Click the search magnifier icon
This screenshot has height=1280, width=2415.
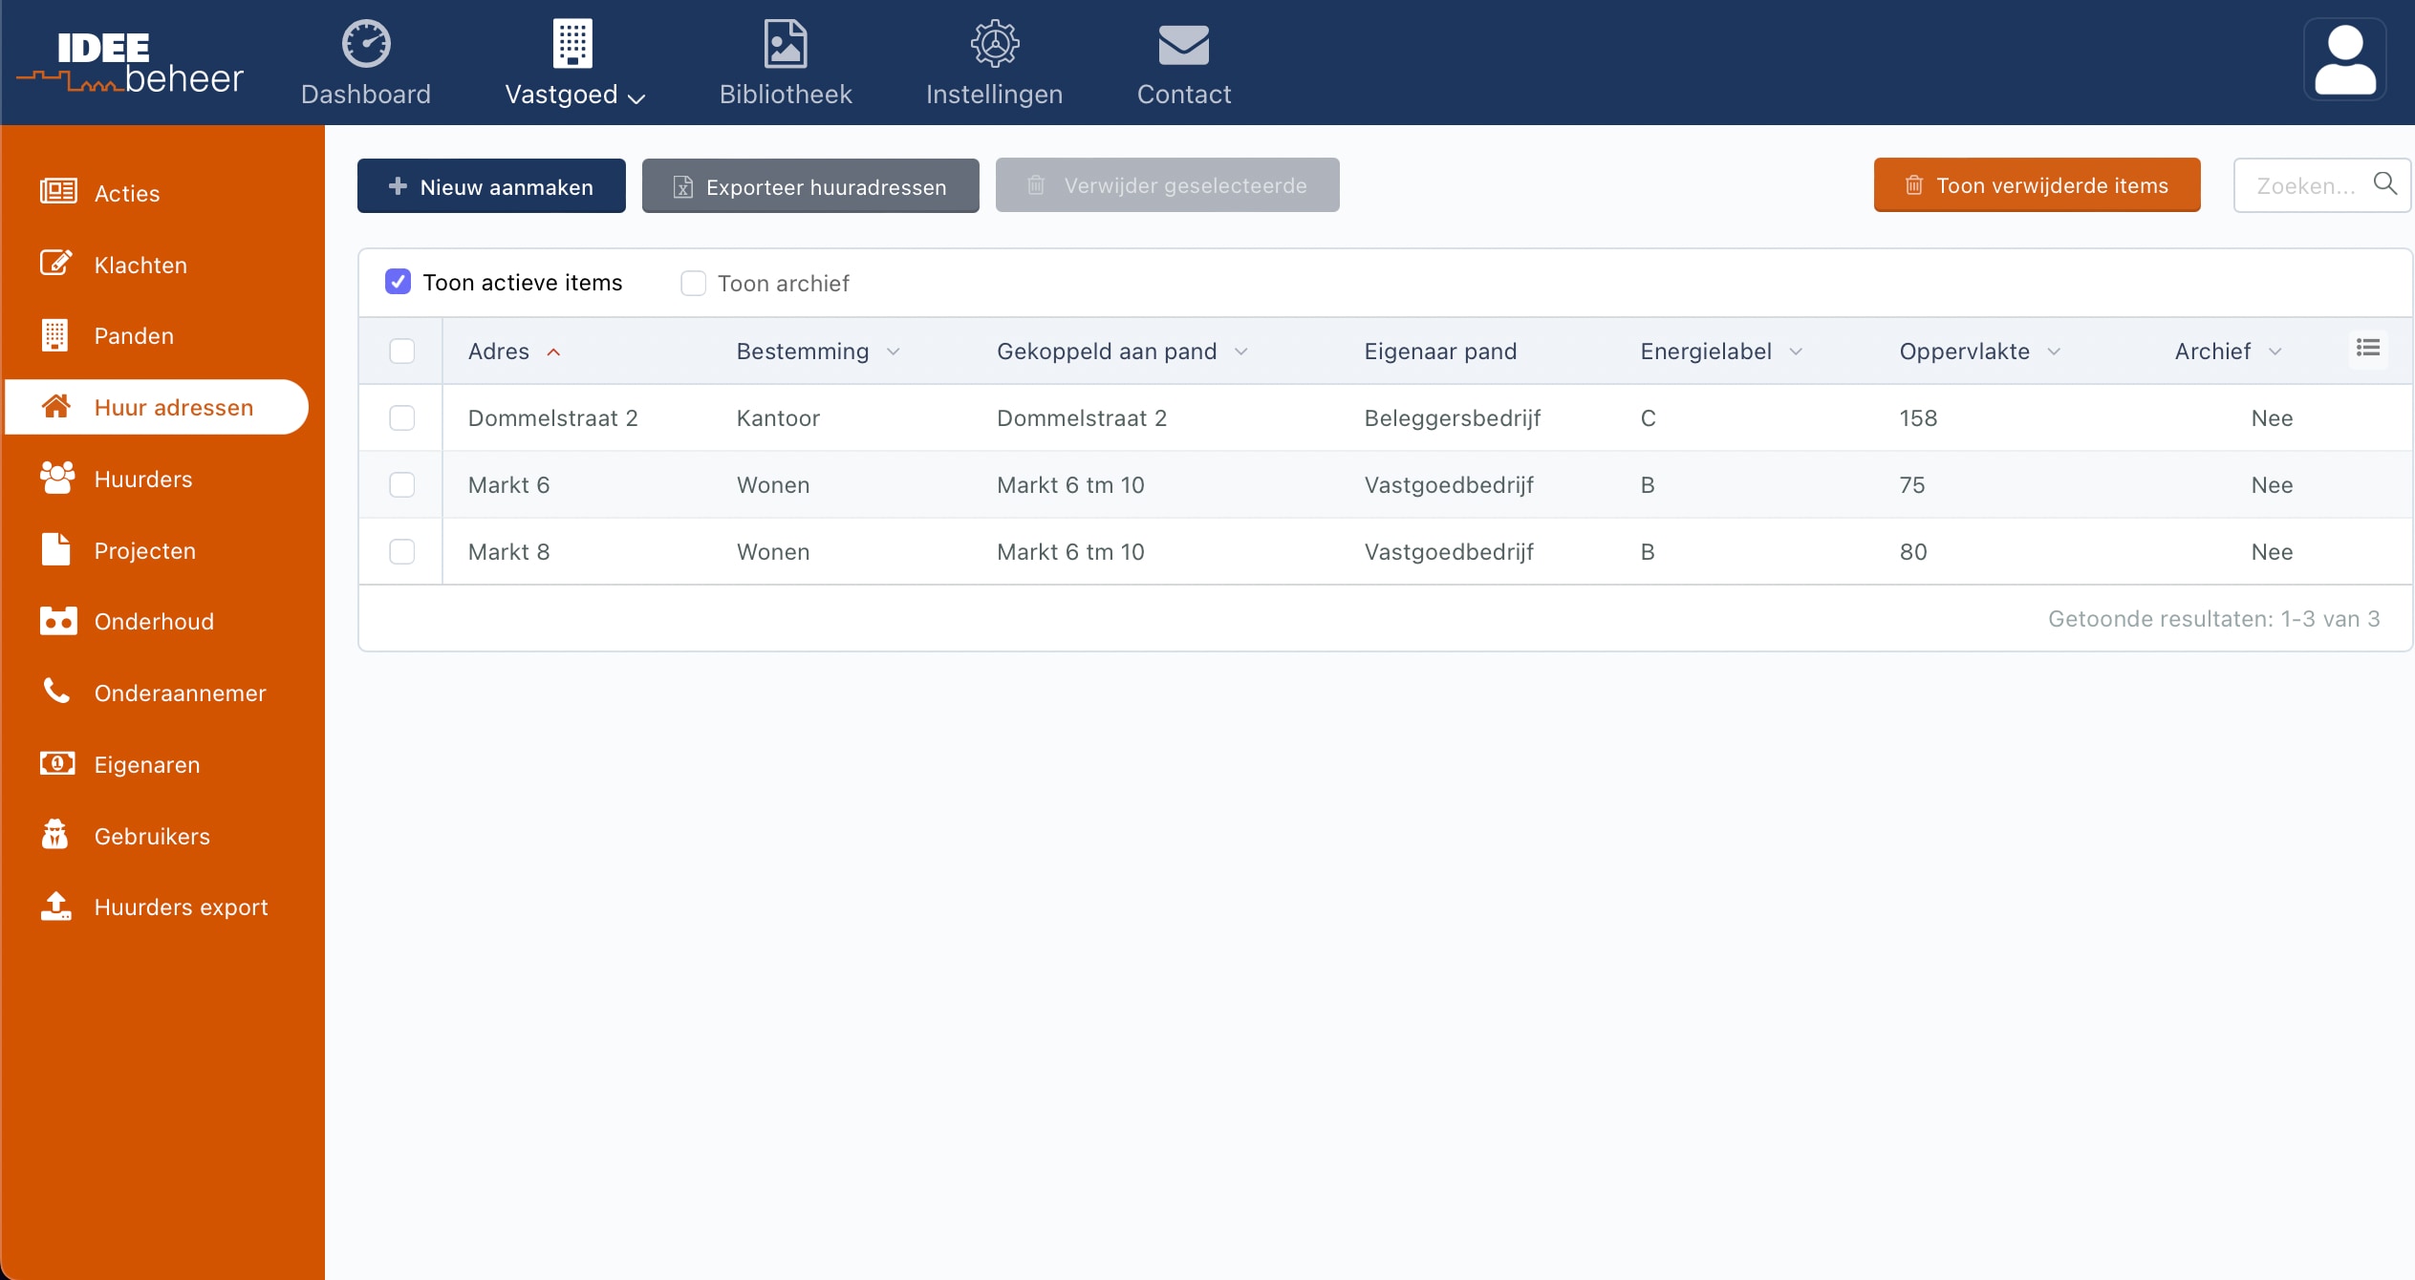tap(2384, 183)
